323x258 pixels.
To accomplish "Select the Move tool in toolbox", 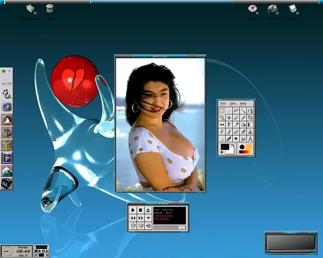I will pos(229,117).
